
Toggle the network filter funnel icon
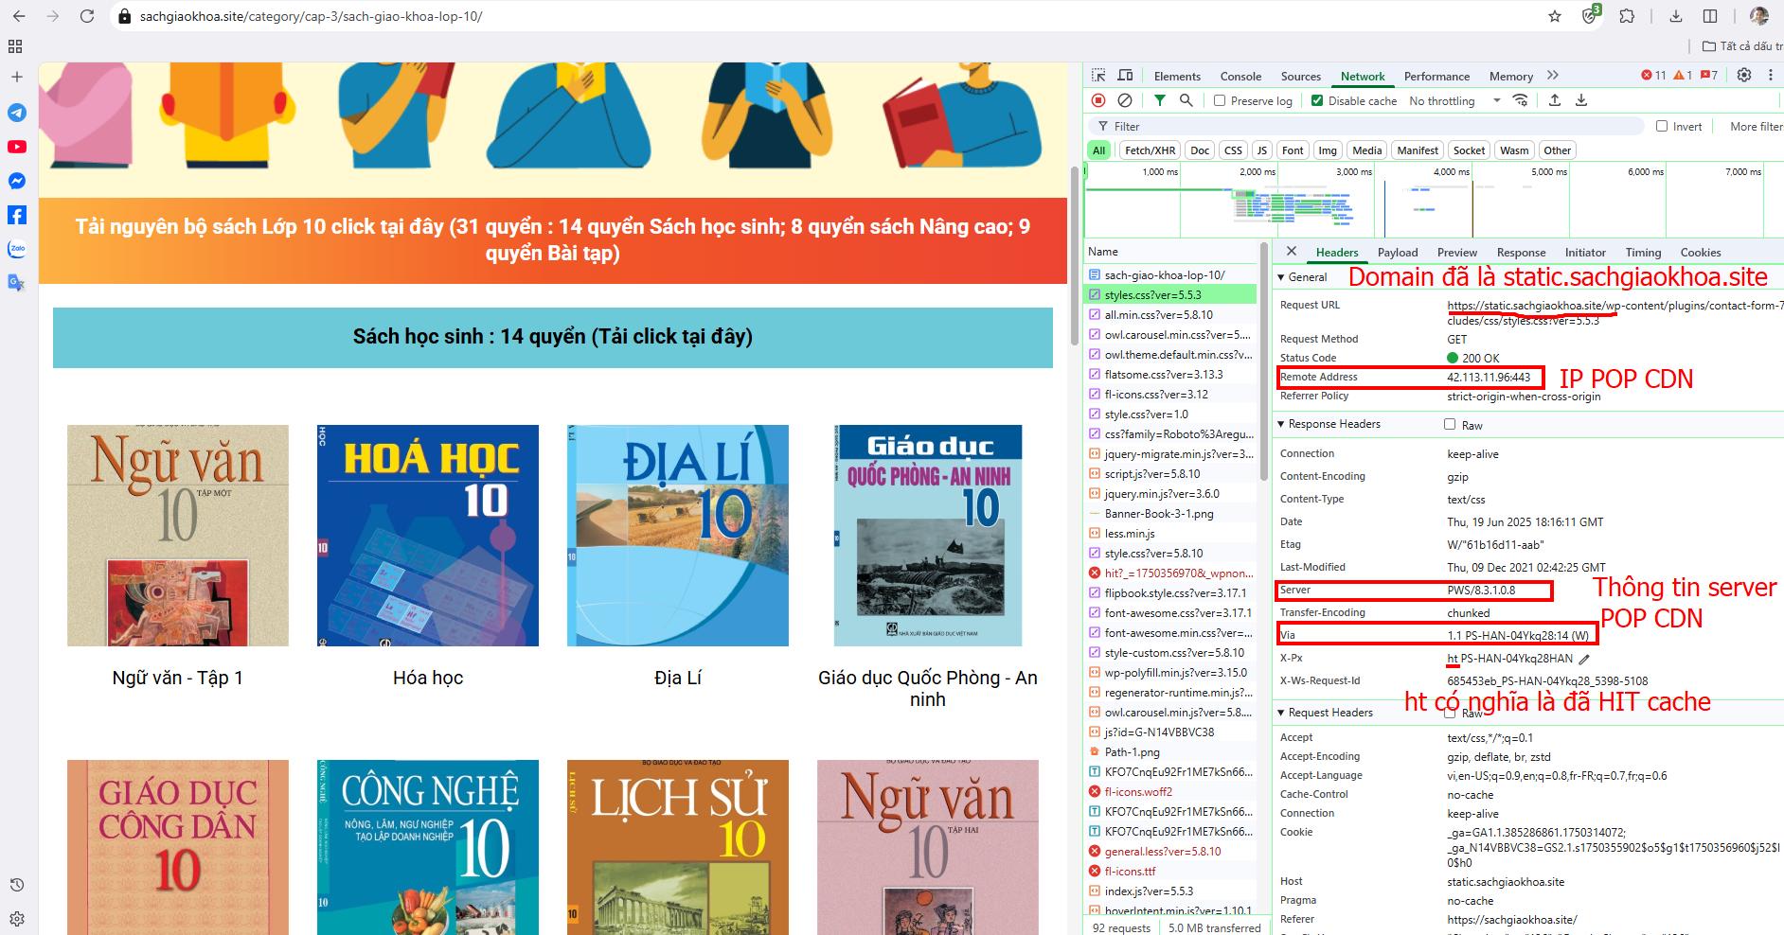point(1160,100)
